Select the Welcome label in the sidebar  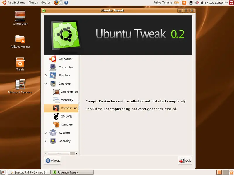coord(65,59)
